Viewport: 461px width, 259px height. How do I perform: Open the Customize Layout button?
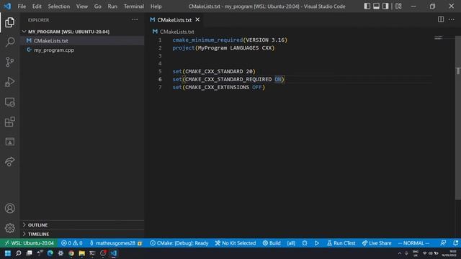tap(398, 6)
